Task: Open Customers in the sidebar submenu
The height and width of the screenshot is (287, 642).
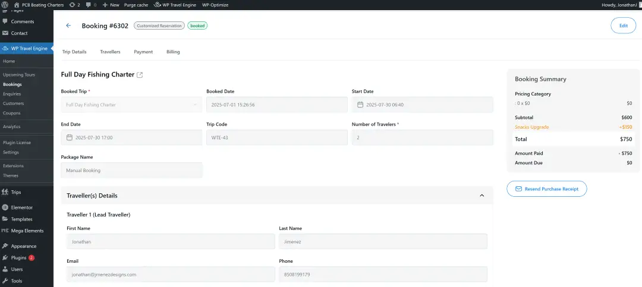Action: (x=13, y=103)
